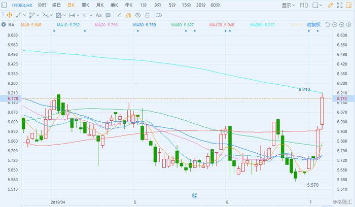This screenshot has height=207, width=355.
Task: Select the 季K quarterly candlestick tab
Action: tap(114, 5)
